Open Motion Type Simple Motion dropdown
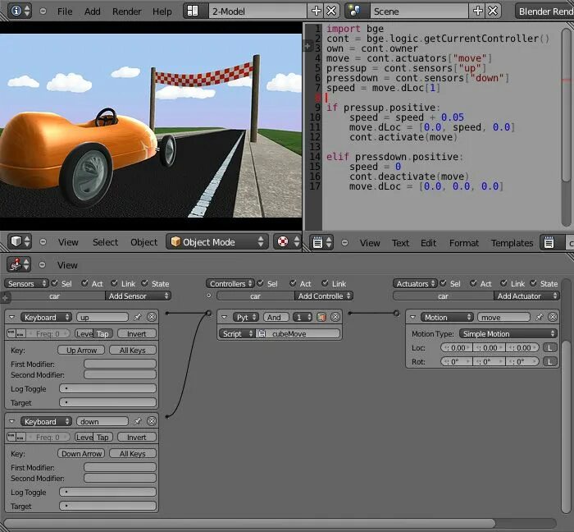574x532 pixels. point(508,334)
